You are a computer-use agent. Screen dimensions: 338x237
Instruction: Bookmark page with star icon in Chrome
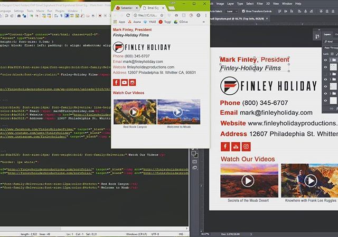pos(162,15)
